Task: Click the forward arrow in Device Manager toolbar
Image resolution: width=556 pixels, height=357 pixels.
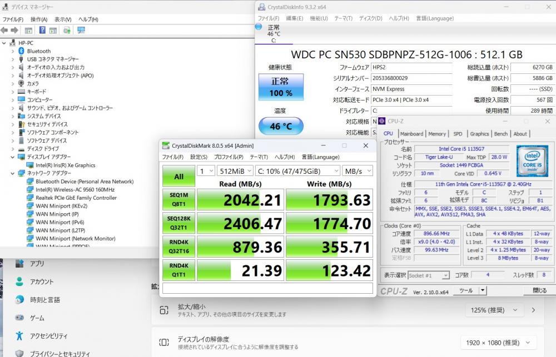Action: coord(14,31)
